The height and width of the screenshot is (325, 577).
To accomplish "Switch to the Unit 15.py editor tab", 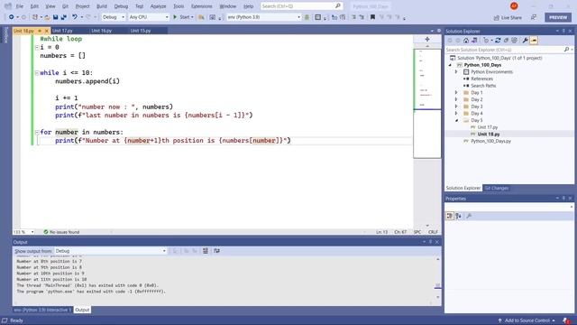I will (141, 31).
